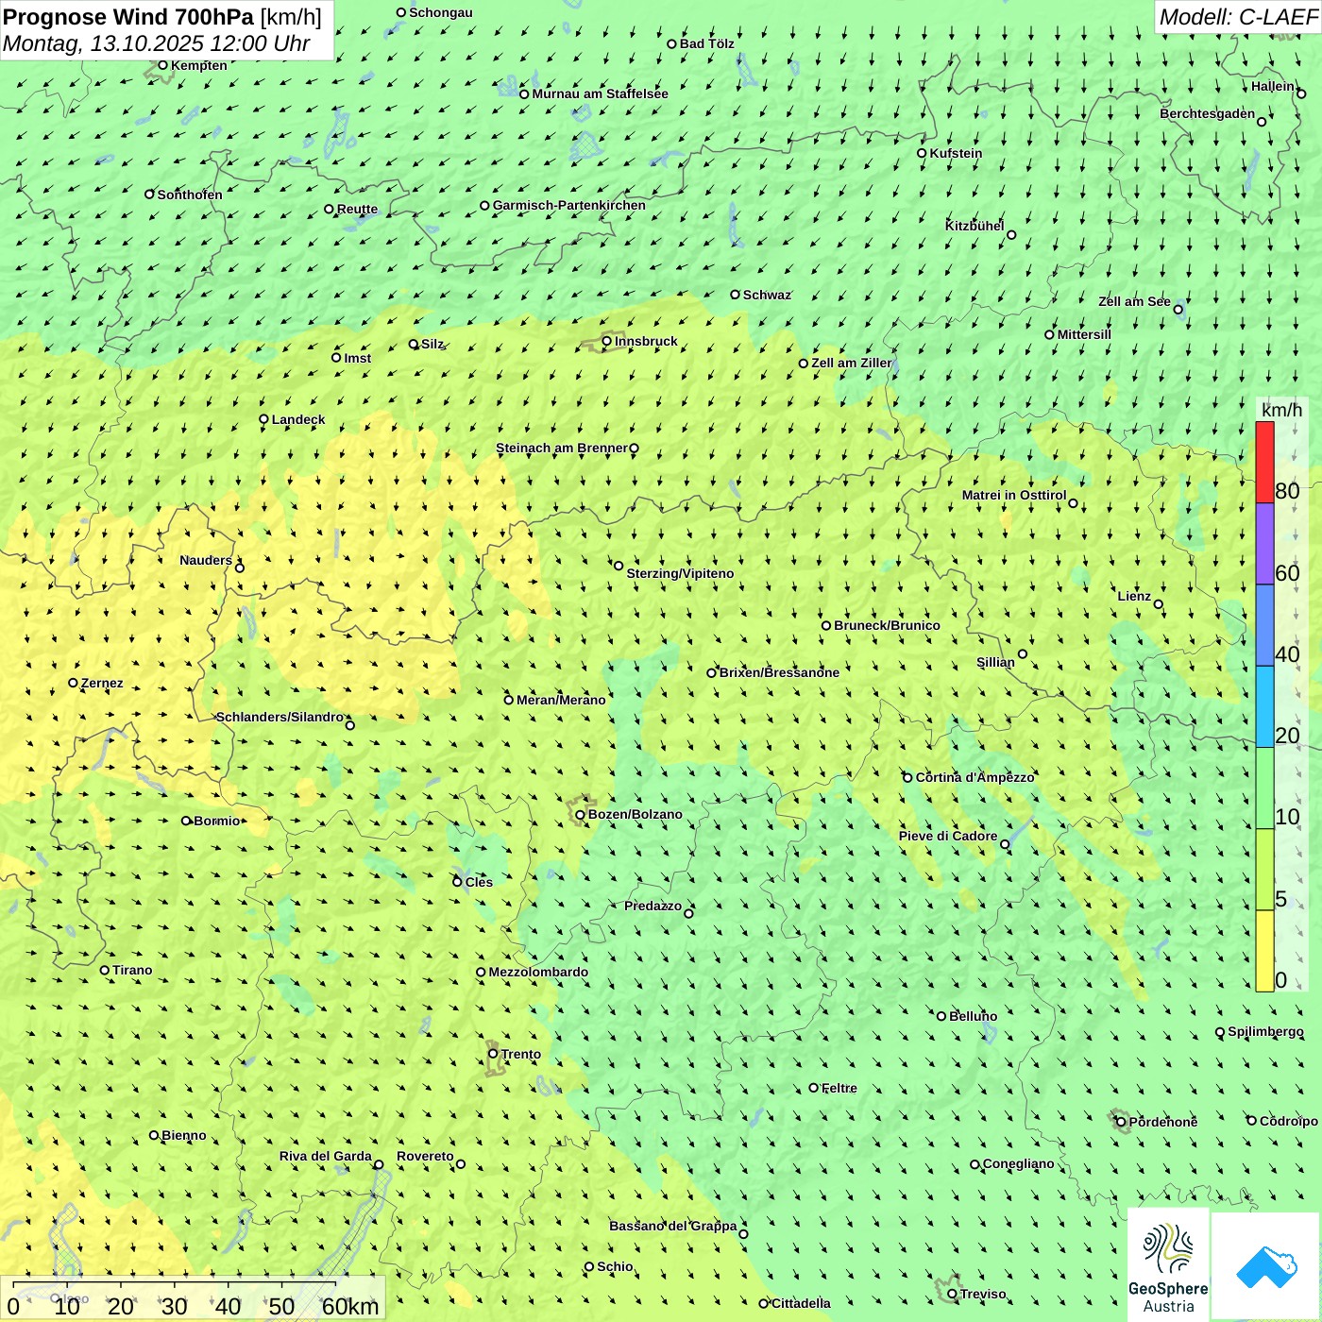Click the Schwaz location marker
The image size is (1322, 1322).
pyautogui.click(x=736, y=295)
